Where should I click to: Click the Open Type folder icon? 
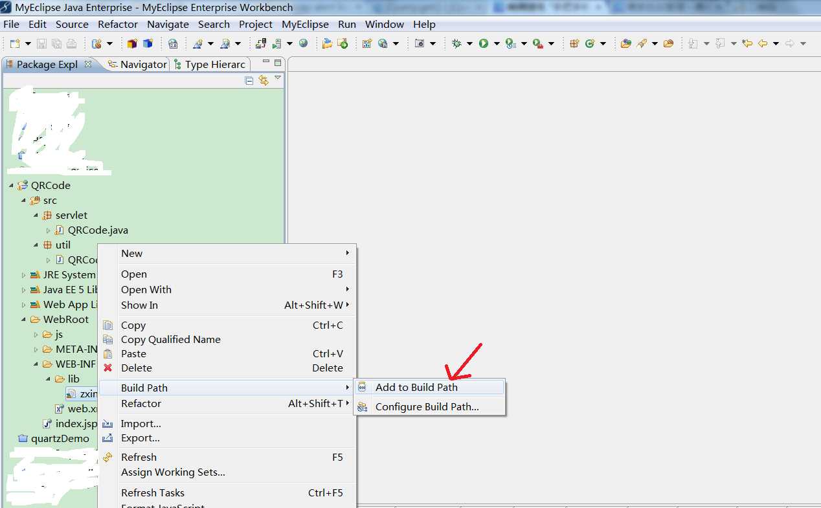pyautogui.click(x=625, y=43)
